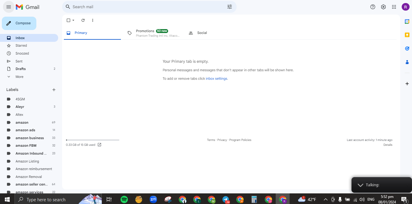This screenshot has width=412, height=204.
Task: Collapse the Talking panel chevron
Action: 360,185
